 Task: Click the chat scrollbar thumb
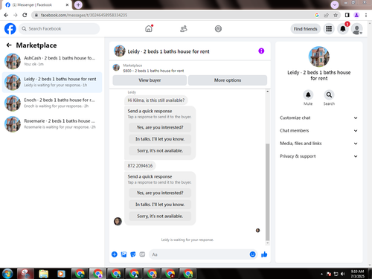tap(267, 192)
